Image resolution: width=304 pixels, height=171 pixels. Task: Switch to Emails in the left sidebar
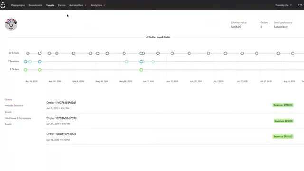click(9, 112)
